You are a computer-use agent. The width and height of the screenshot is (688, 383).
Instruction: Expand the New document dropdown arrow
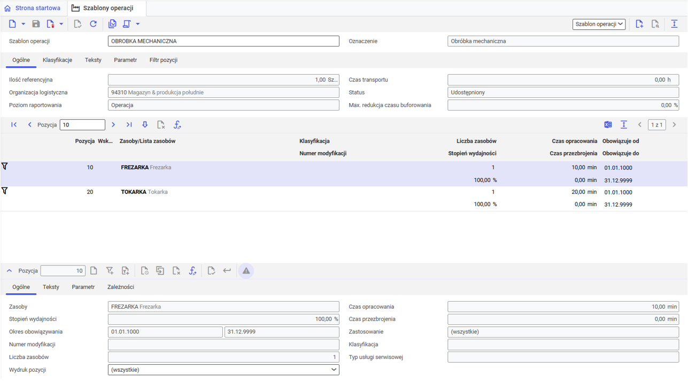click(x=24, y=24)
